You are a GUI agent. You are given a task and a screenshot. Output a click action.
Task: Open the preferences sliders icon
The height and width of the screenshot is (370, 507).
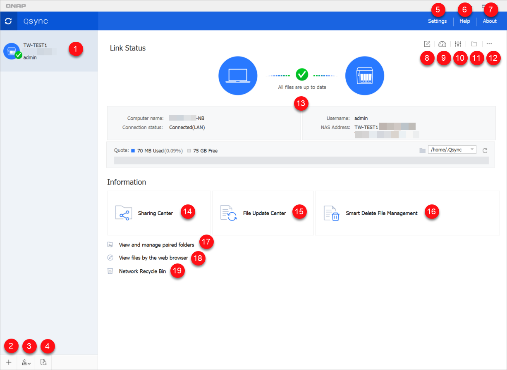[458, 44]
